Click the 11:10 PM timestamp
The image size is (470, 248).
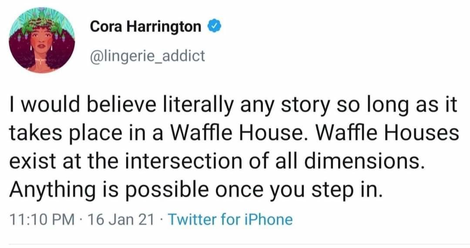(42, 219)
